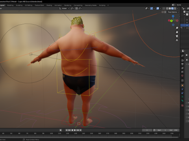Click the red X axis on navigation gizmo
This screenshot has width=189, height=141.
[169, 20]
